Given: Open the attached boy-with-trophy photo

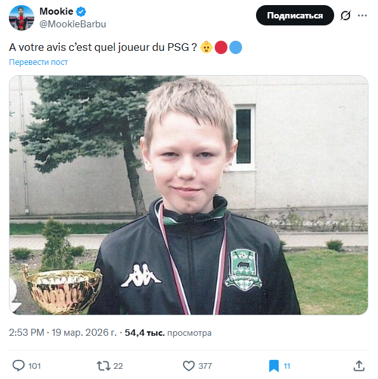Looking at the screenshot, I should coord(189,195).
